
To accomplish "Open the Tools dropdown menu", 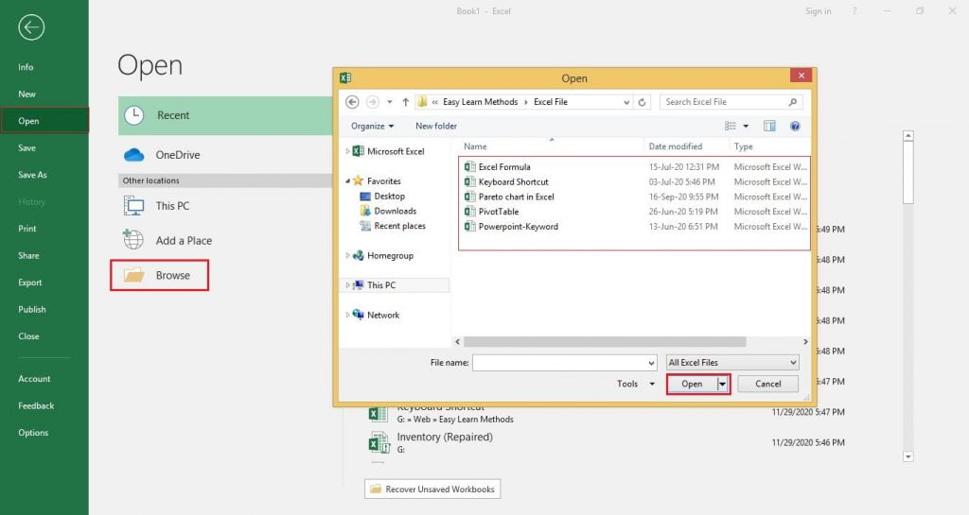I will click(636, 384).
